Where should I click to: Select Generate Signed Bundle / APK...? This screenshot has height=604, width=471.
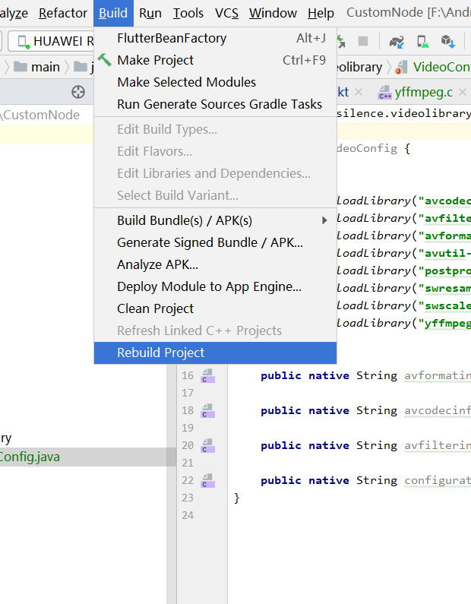click(x=210, y=242)
